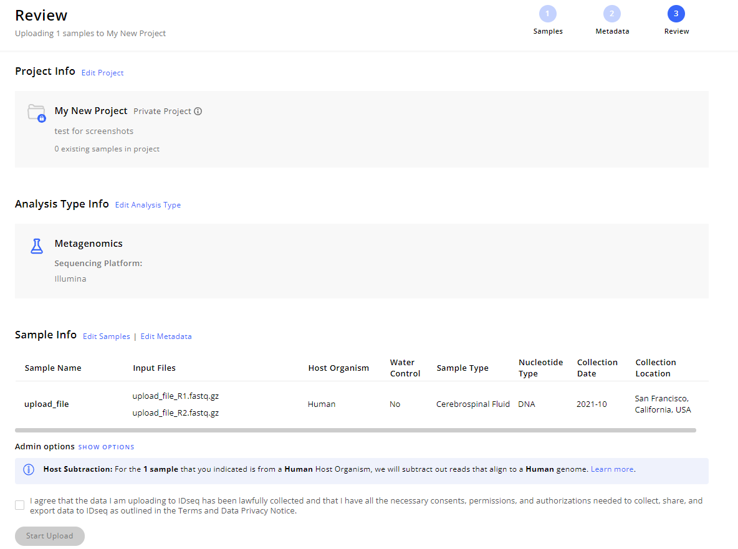Click the upload_file_R1.fastq.gz file name

pos(176,396)
